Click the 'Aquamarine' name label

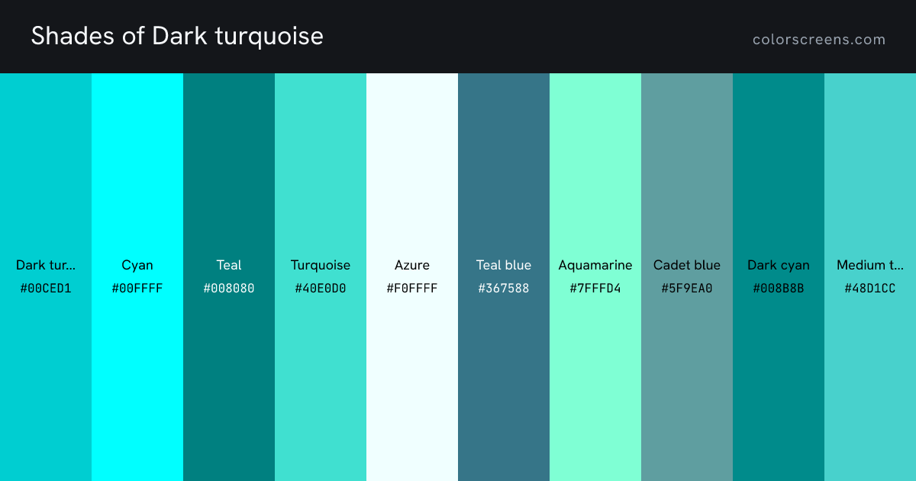point(595,266)
